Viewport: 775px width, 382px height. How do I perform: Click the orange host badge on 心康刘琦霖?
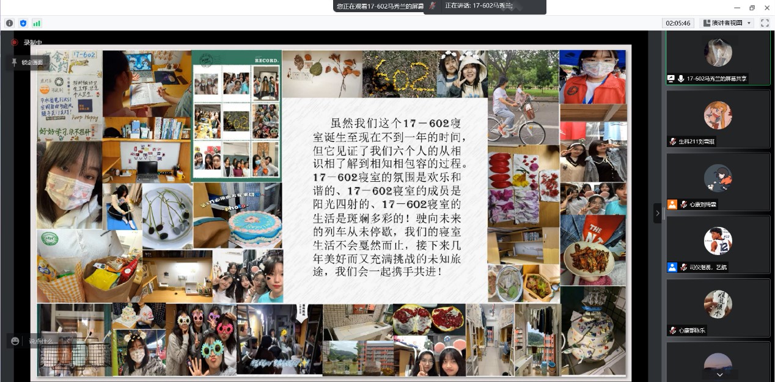tap(672, 204)
